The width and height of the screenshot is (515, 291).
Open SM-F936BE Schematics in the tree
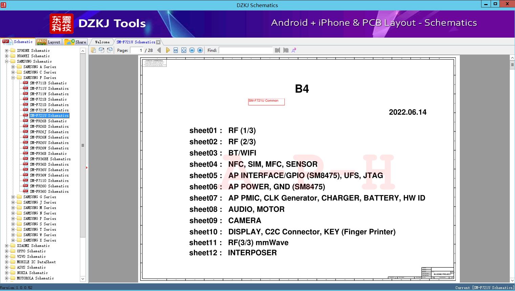50,159
